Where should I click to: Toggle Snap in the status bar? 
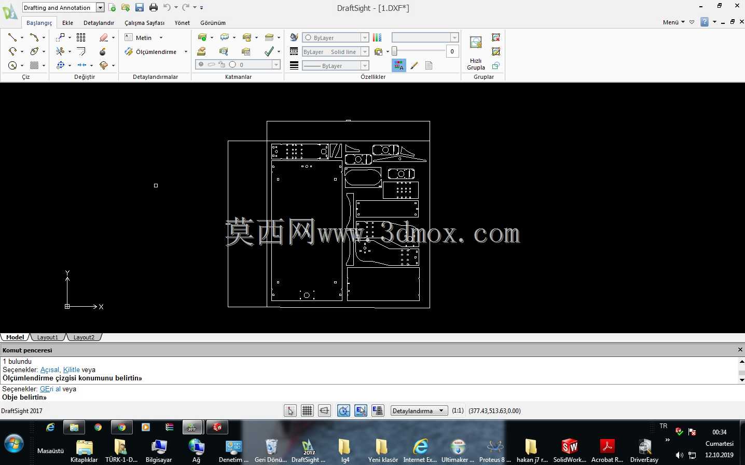point(290,411)
